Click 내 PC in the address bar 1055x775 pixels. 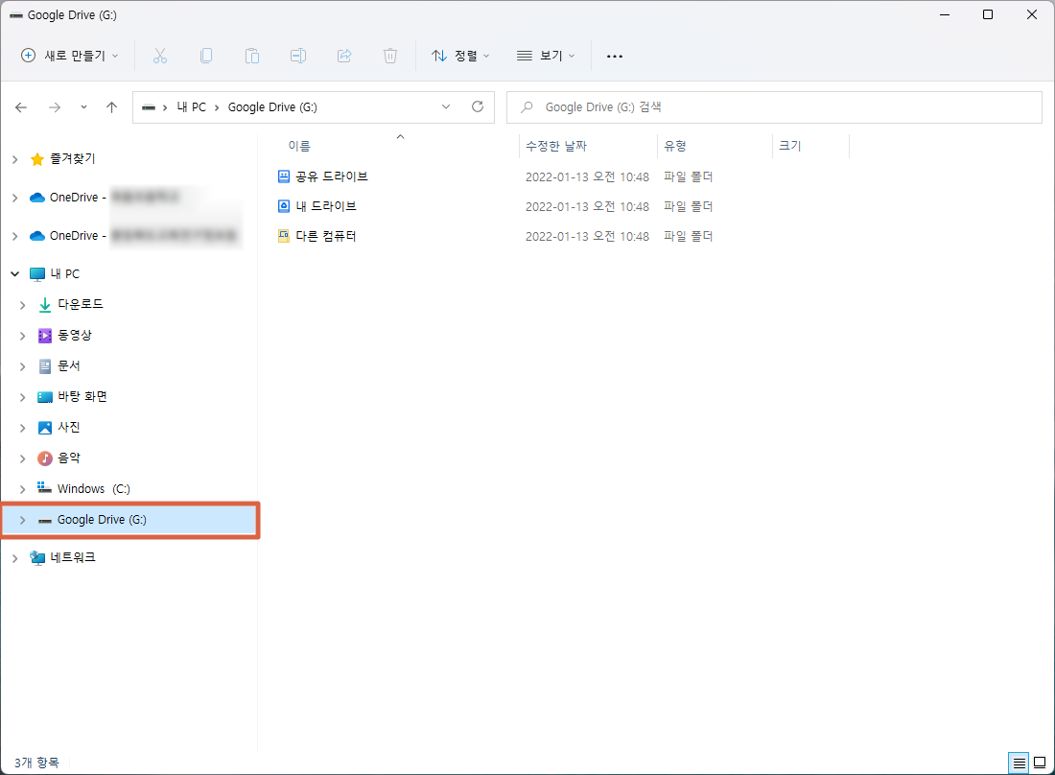pyautogui.click(x=192, y=107)
